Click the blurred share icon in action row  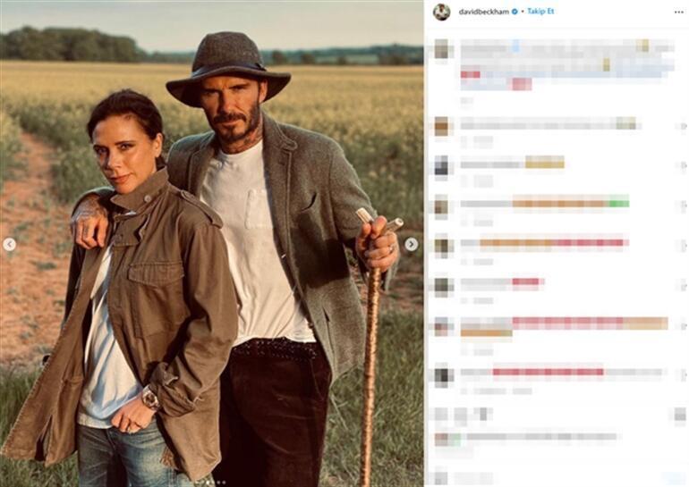pos(484,414)
